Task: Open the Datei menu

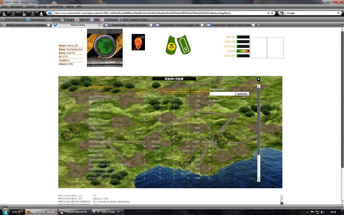Action: pyautogui.click(x=5, y=7)
